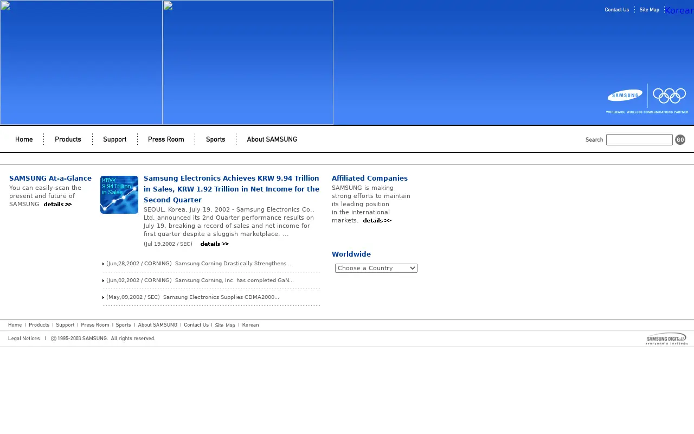Image resolution: width=694 pixels, height=434 pixels.
Task: Open the Sports menu item
Action: (215, 139)
